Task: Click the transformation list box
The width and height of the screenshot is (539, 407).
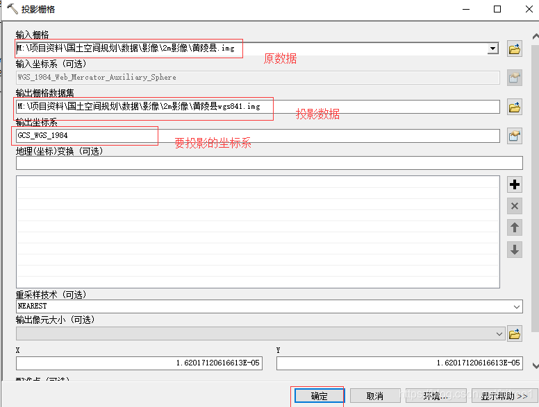Action: click(x=258, y=232)
